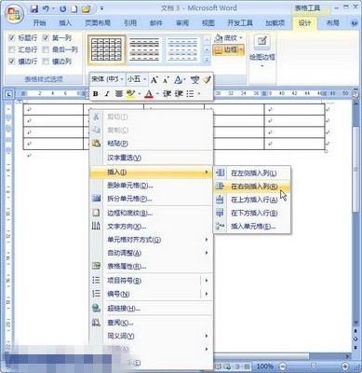Click the 边框 borders button
Viewport: 362px width, 373px height.
[x=229, y=49]
